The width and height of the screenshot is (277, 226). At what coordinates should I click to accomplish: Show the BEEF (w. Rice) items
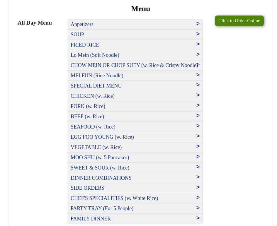135,117
